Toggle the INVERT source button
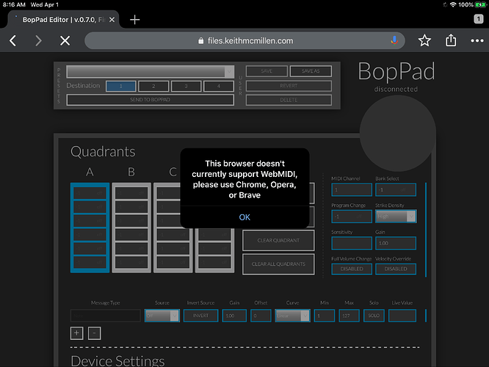Image resolution: width=489 pixels, height=367 pixels. [201, 316]
